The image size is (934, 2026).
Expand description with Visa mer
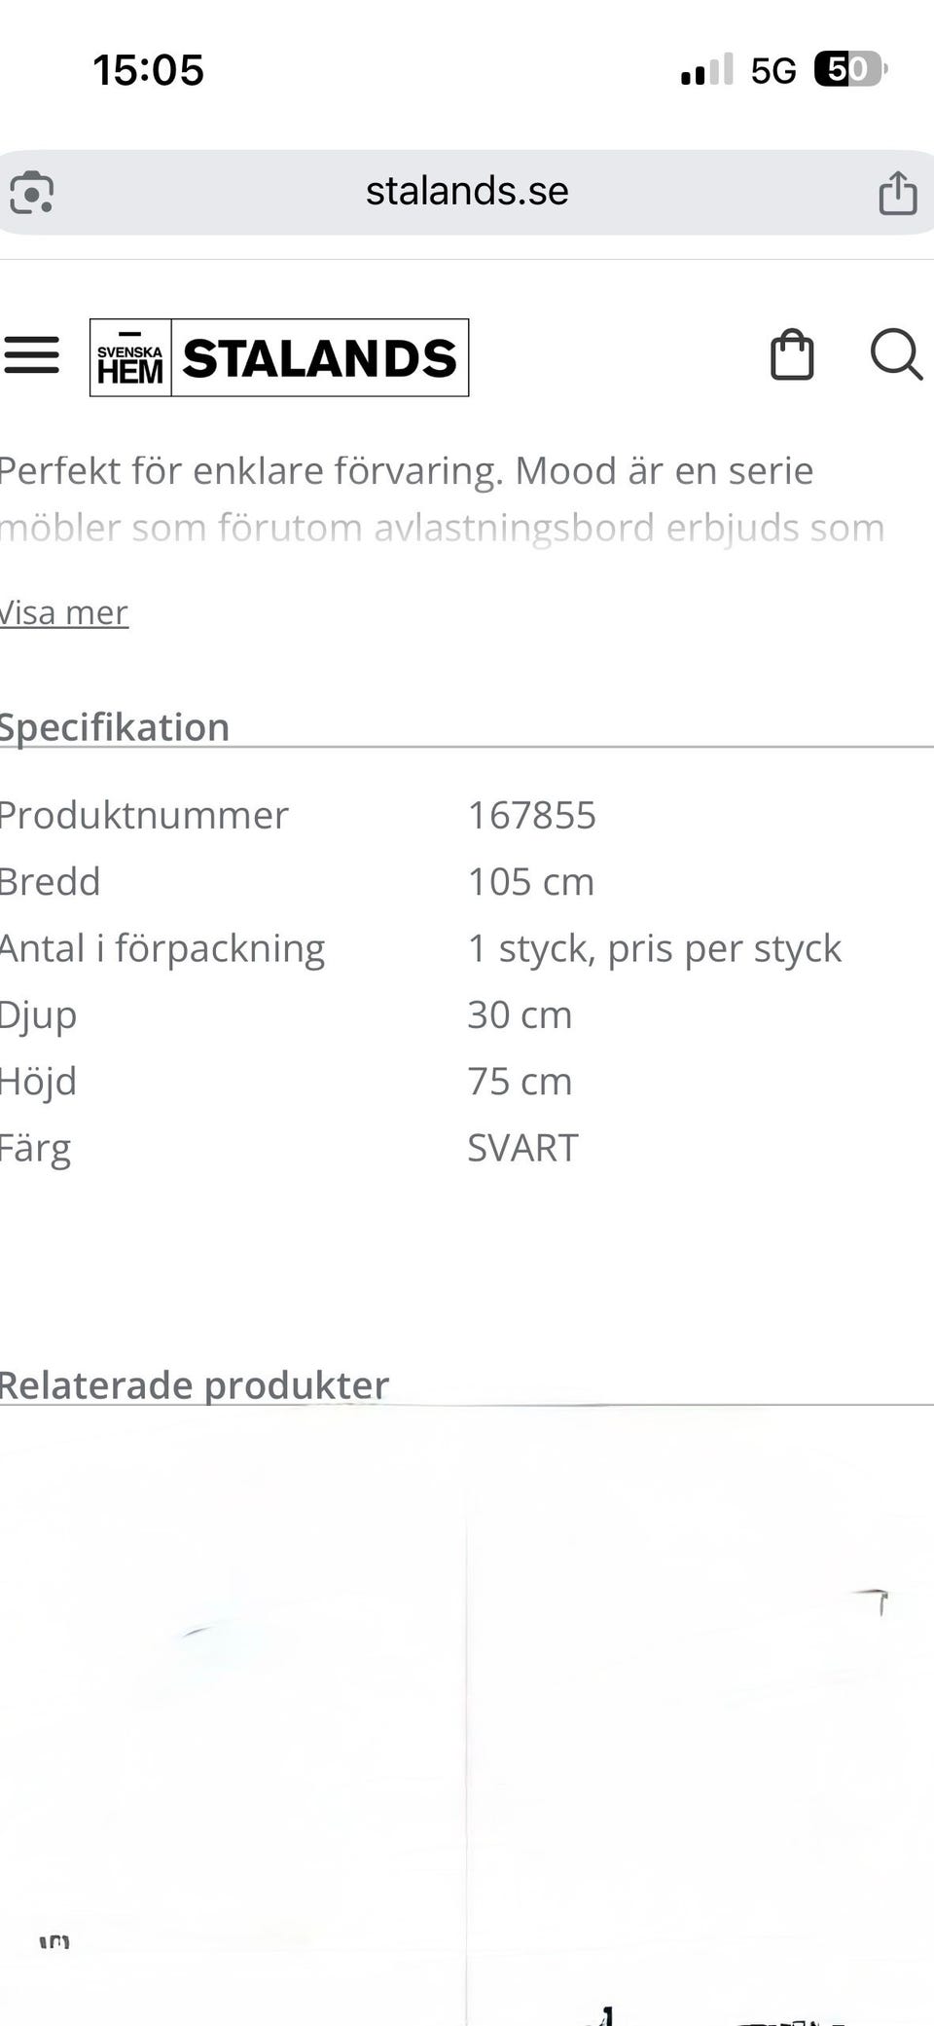[x=64, y=613]
